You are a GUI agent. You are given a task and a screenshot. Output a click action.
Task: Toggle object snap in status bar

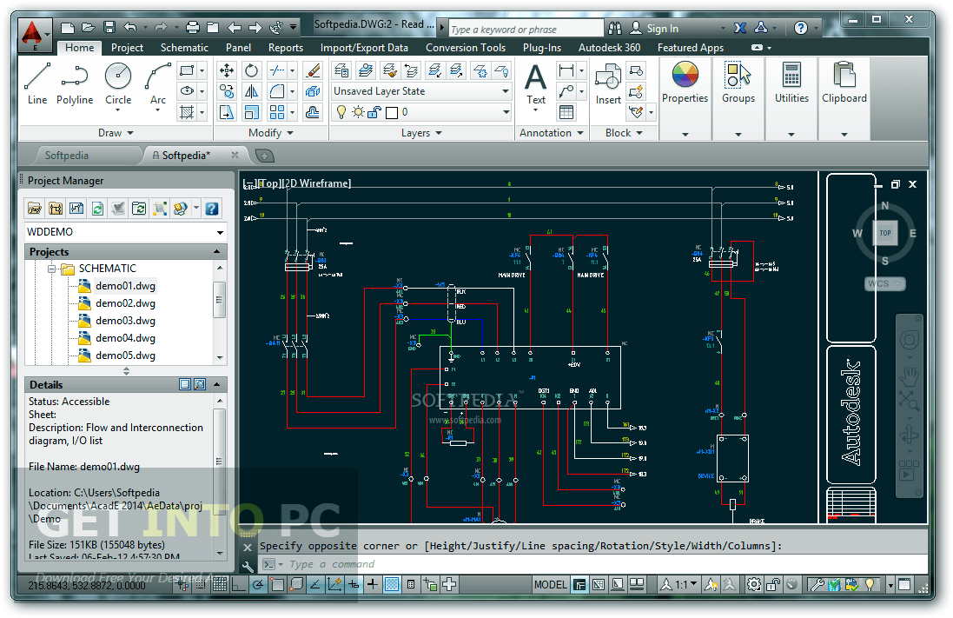click(277, 585)
